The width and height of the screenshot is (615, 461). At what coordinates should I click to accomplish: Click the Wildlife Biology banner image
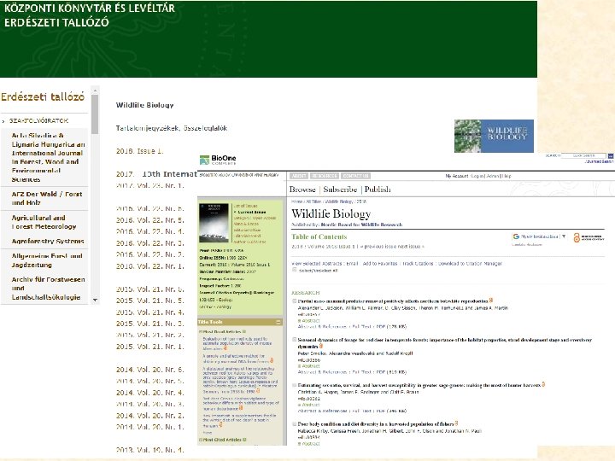(x=494, y=136)
